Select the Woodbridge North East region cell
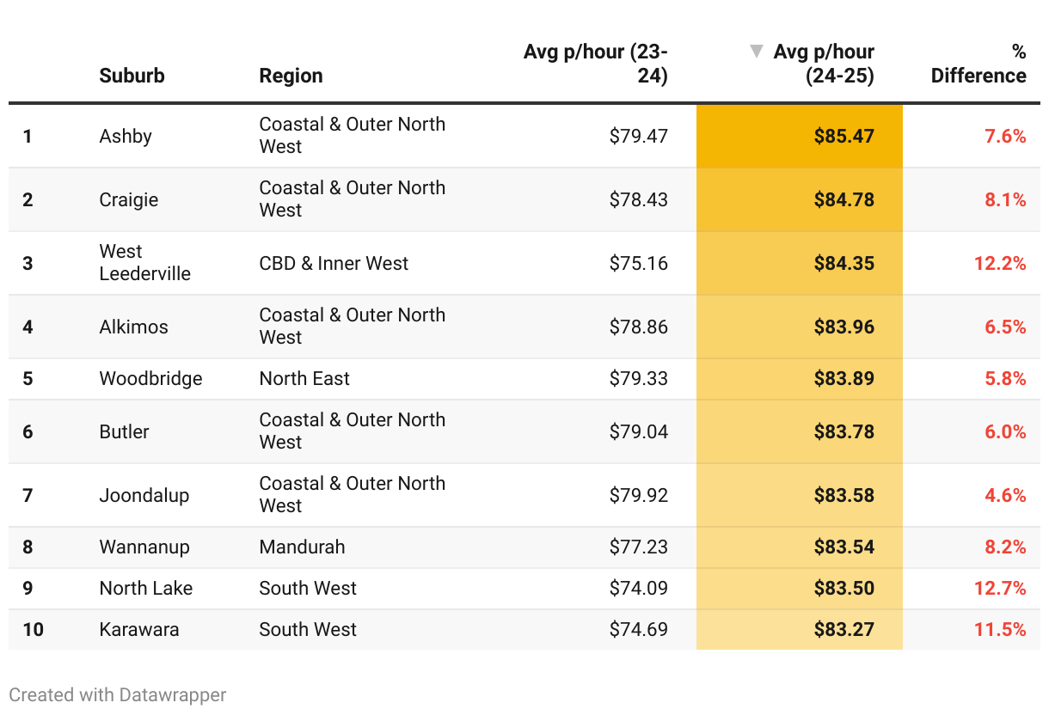The width and height of the screenshot is (1049, 715). point(304,378)
